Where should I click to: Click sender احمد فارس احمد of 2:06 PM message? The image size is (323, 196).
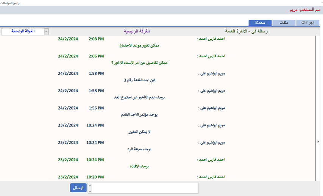(211, 56)
